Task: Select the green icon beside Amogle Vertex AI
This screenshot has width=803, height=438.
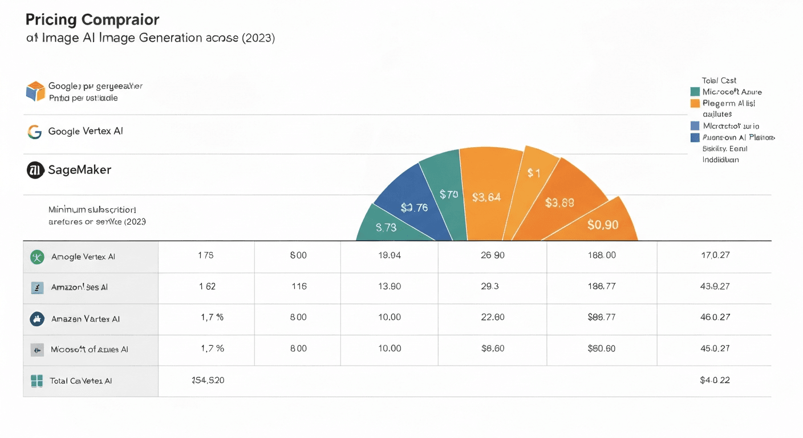Action: pyautogui.click(x=37, y=257)
